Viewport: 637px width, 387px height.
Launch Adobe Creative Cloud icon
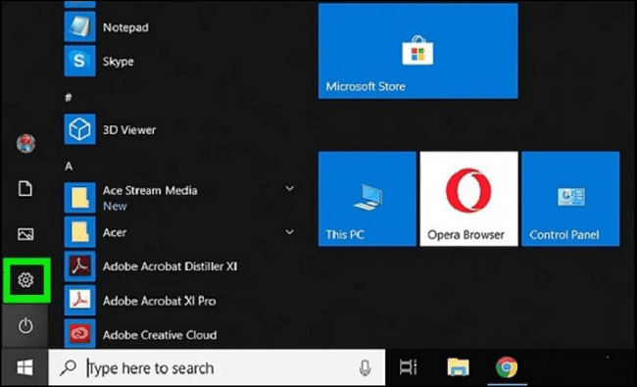click(x=79, y=334)
